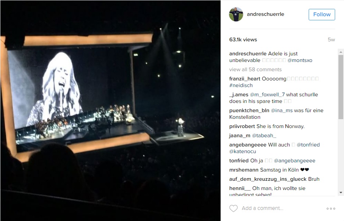The width and height of the screenshot is (344, 221).
Task: Open andreschuerrle username in header
Action: (266, 14)
